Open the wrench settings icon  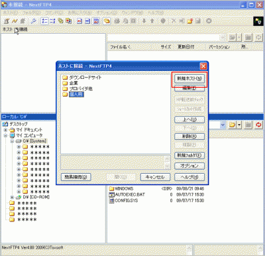[34, 21]
